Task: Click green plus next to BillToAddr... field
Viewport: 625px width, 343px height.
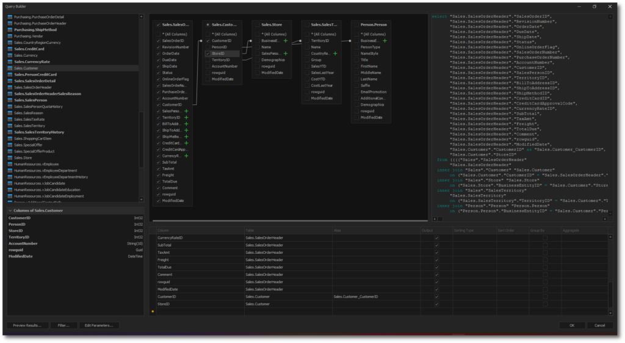Action: pos(186,124)
